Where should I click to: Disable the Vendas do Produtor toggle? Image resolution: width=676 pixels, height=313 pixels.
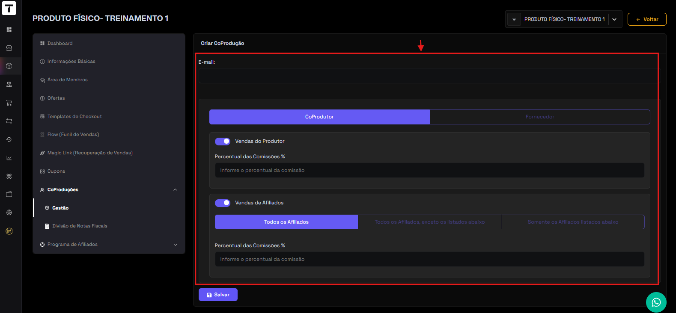pyautogui.click(x=223, y=141)
